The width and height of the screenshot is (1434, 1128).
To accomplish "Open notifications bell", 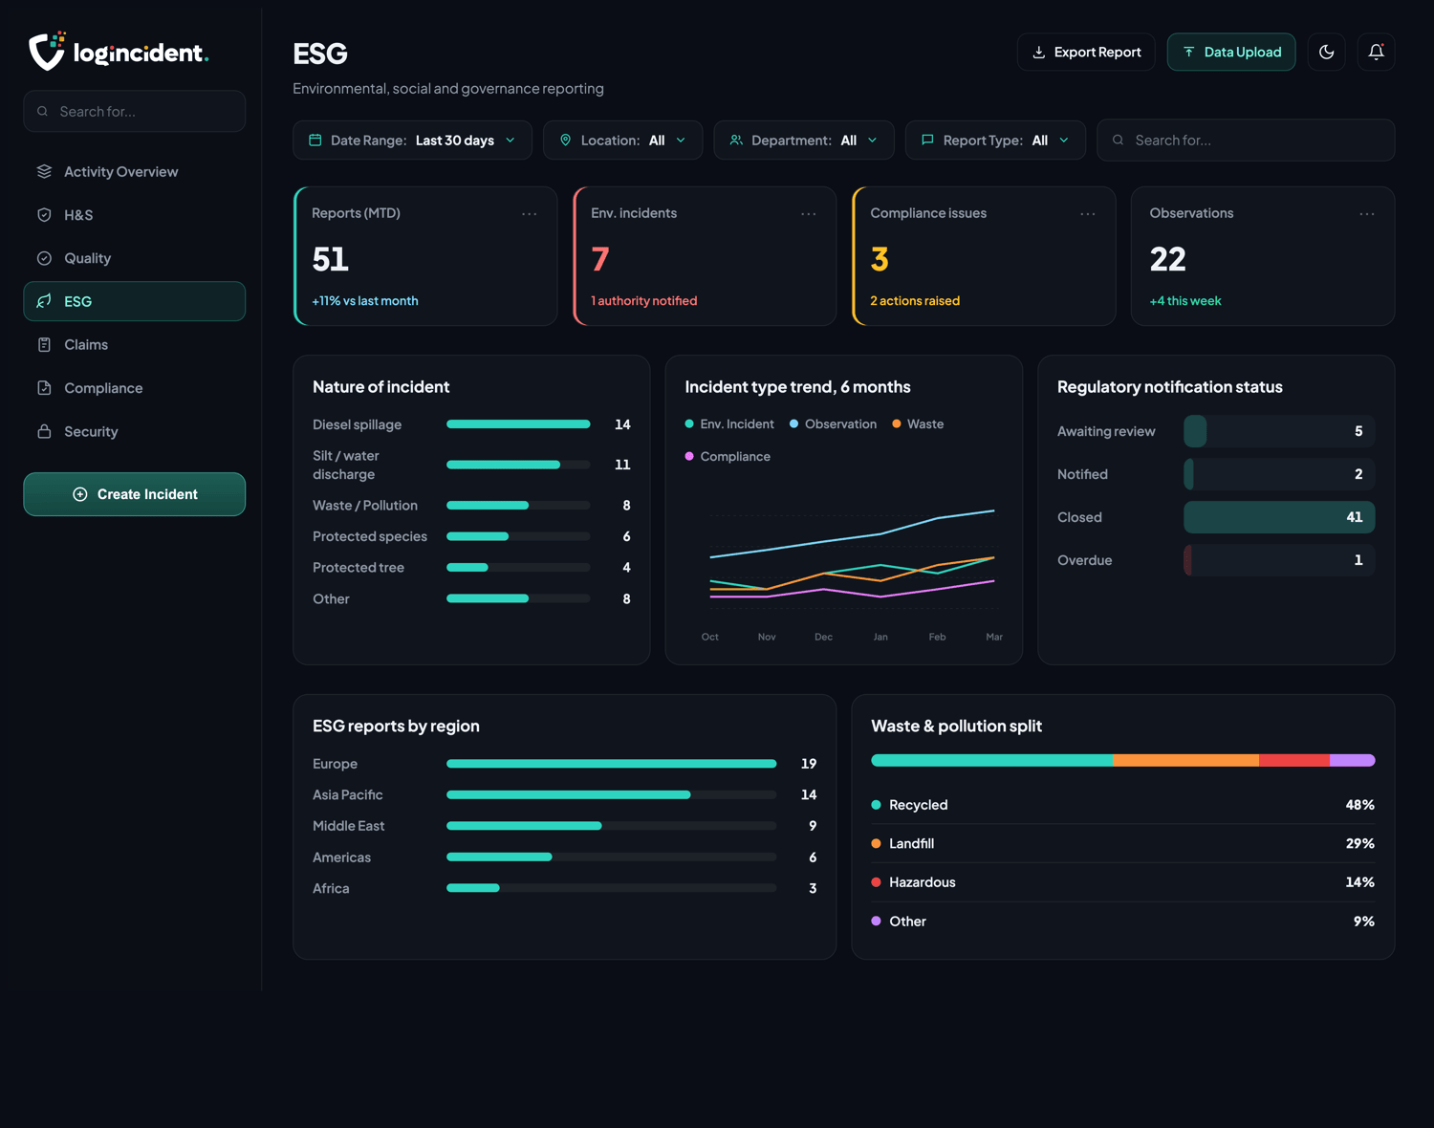I will coord(1377,53).
